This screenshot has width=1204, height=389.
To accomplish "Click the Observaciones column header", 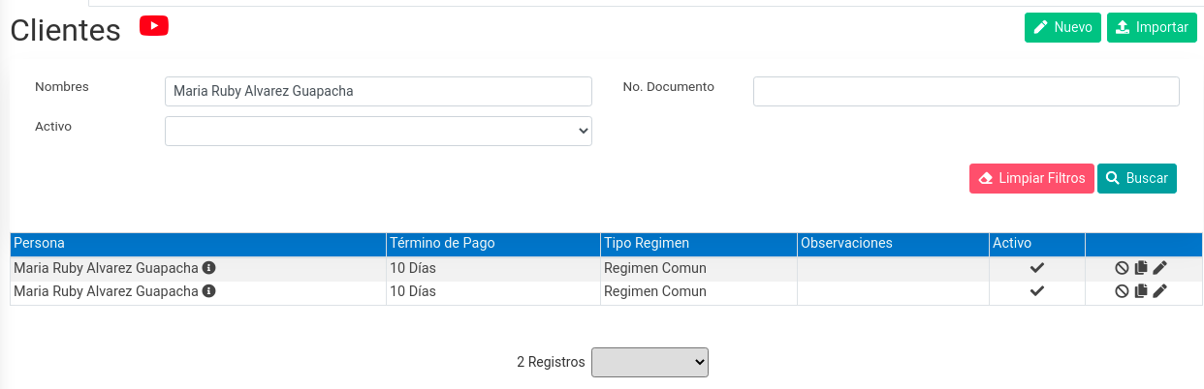I will coord(892,243).
